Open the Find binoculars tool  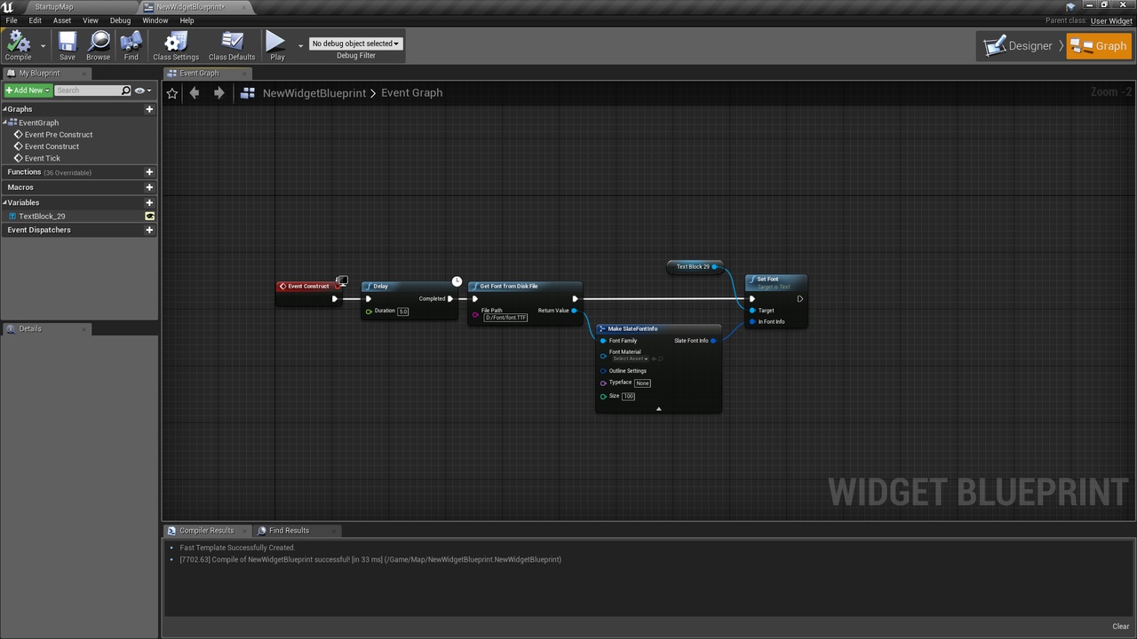pyautogui.click(x=131, y=45)
